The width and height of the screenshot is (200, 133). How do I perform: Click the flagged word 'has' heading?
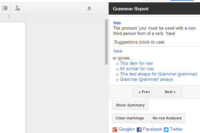point(117,23)
